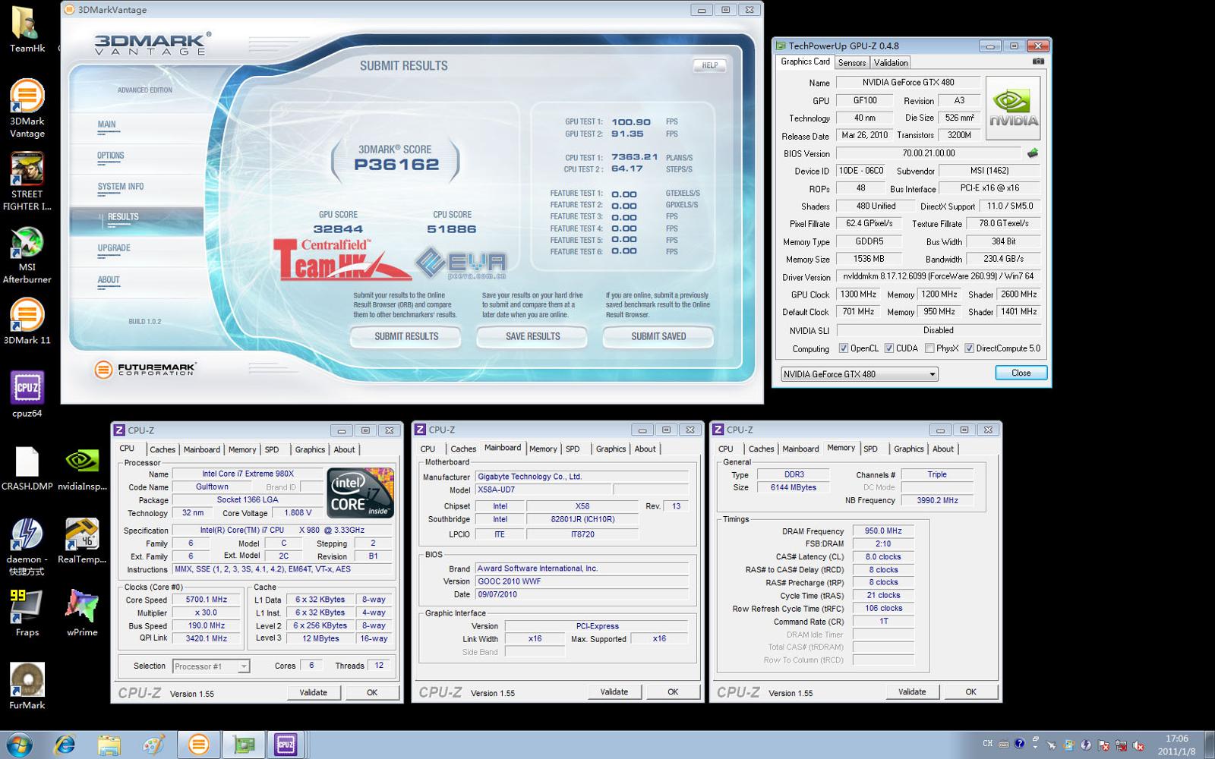Click the GPU-Z screenshot camera icon
Screen dimensions: 1215x759
[x=1038, y=61]
